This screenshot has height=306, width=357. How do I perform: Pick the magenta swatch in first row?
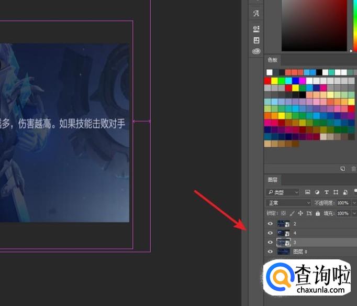[303, 81]
